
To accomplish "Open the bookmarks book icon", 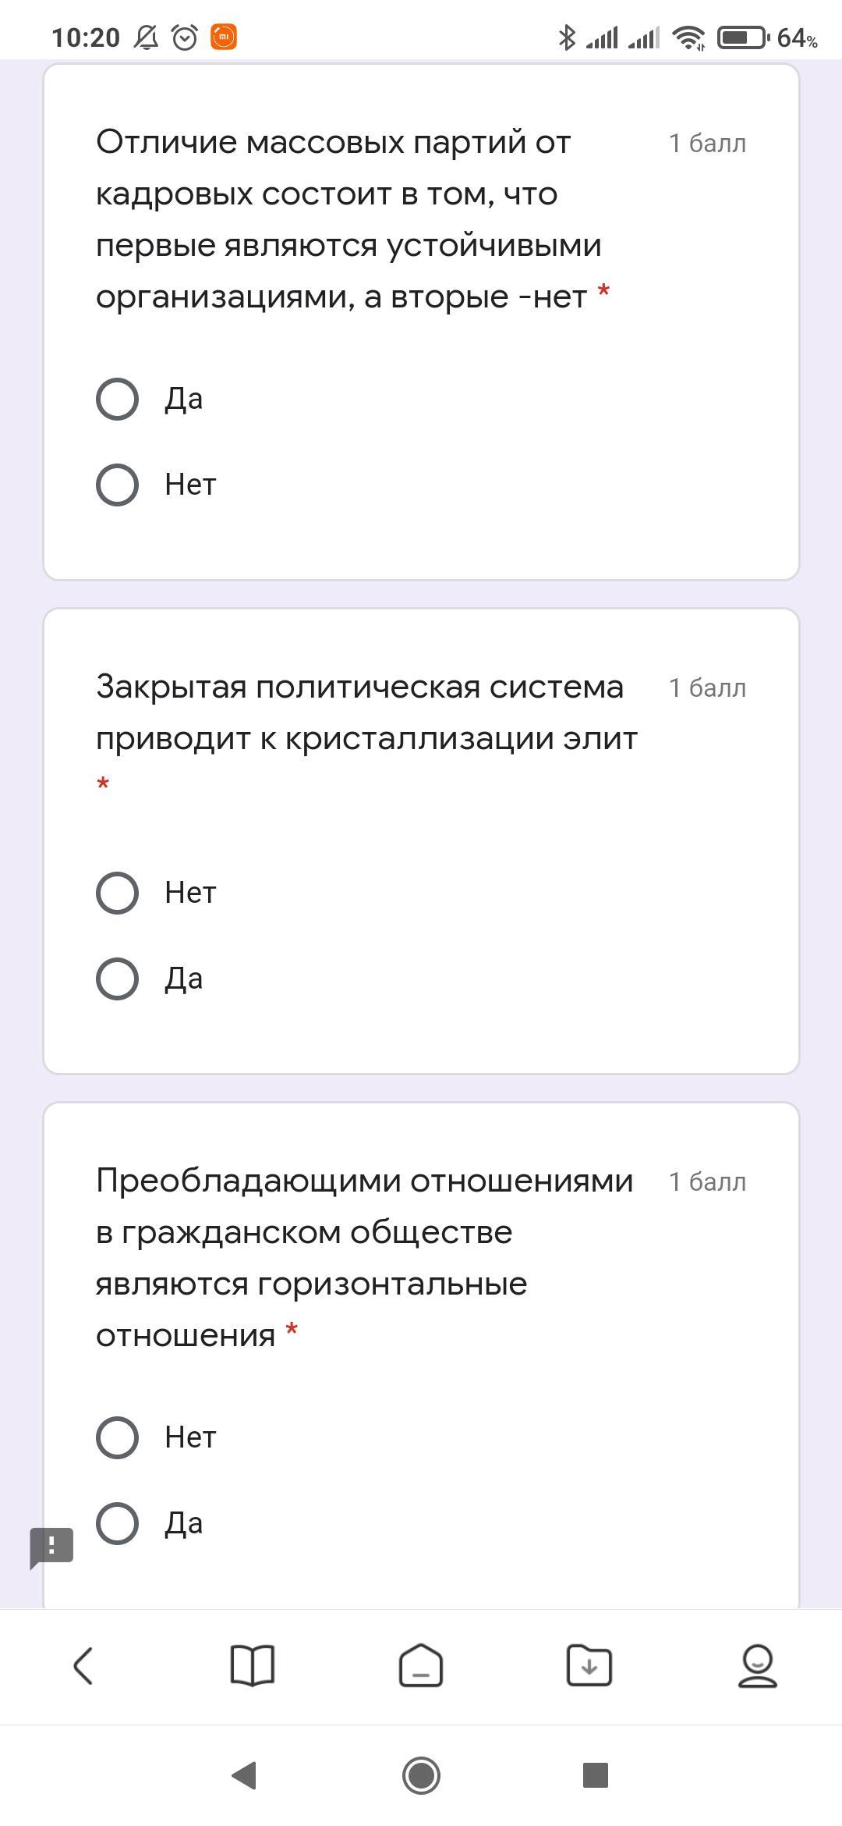I will click(x=253, y=1666).
